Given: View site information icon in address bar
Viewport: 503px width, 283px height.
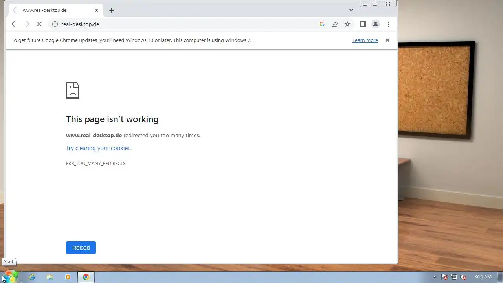Looking at the screenshot, I should 55,24.
